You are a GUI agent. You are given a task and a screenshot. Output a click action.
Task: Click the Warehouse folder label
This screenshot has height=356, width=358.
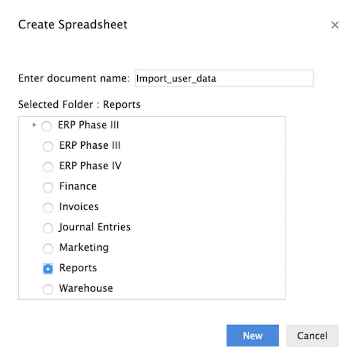[86, 288]
